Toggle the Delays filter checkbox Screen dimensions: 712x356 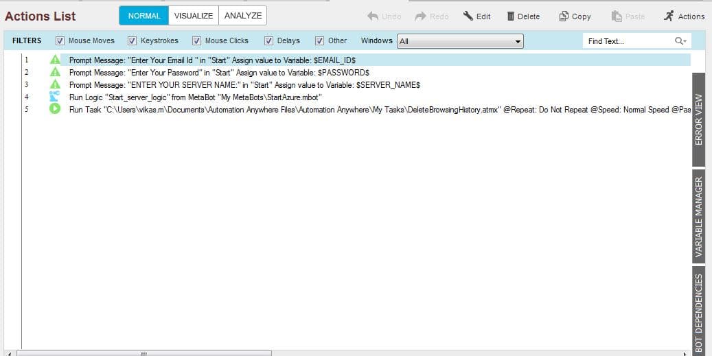click(269, 41)
